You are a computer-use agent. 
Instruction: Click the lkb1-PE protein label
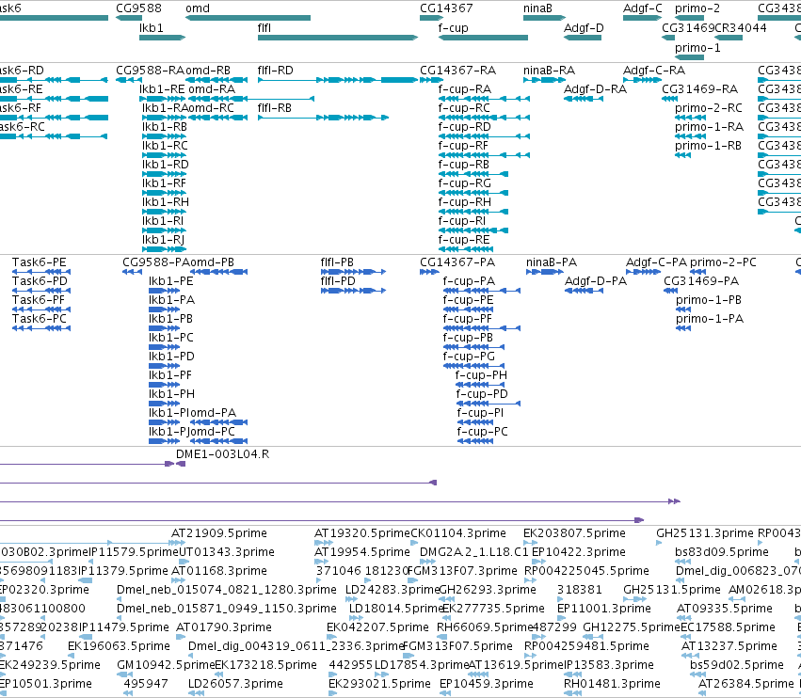[x=171, y=281]
